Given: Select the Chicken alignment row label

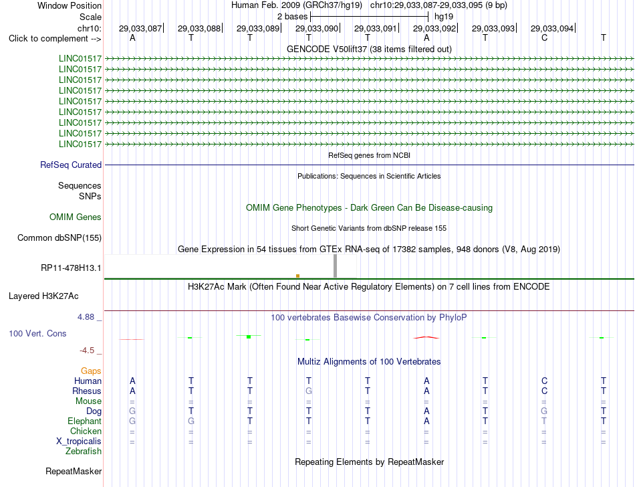Looking at the screenshot, I should [x=86, y=431].
